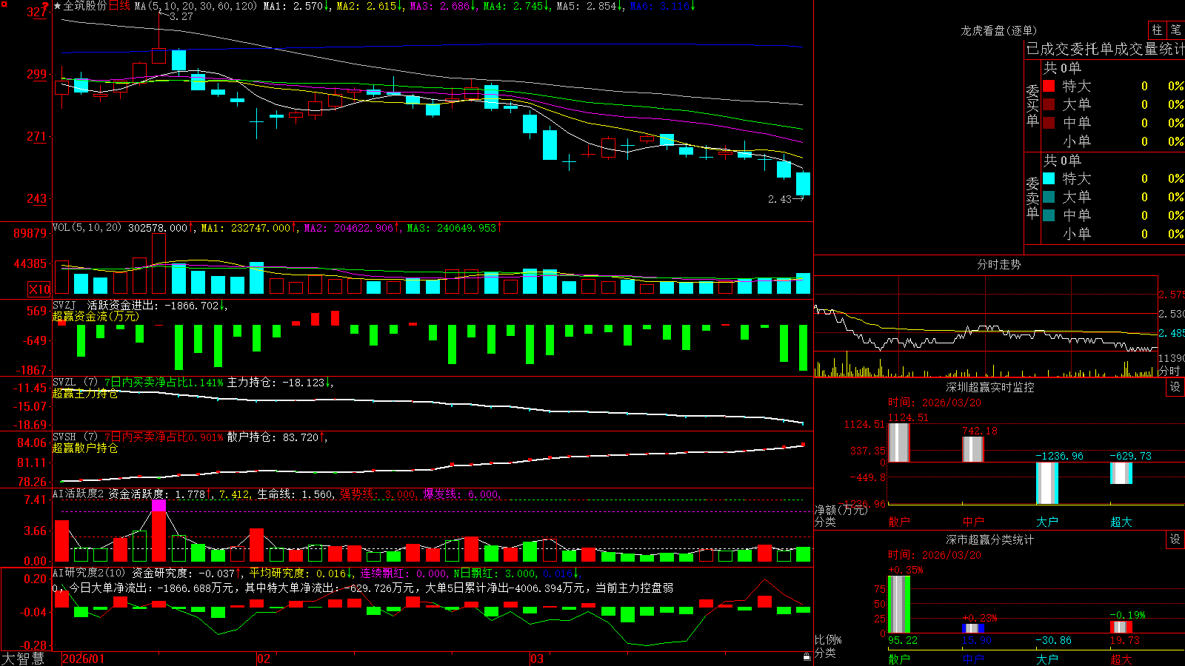This screenshot has width=1185, height=666.
Task: Click the 深圳超赢实时监控 panel title
Action: (990, 387)
